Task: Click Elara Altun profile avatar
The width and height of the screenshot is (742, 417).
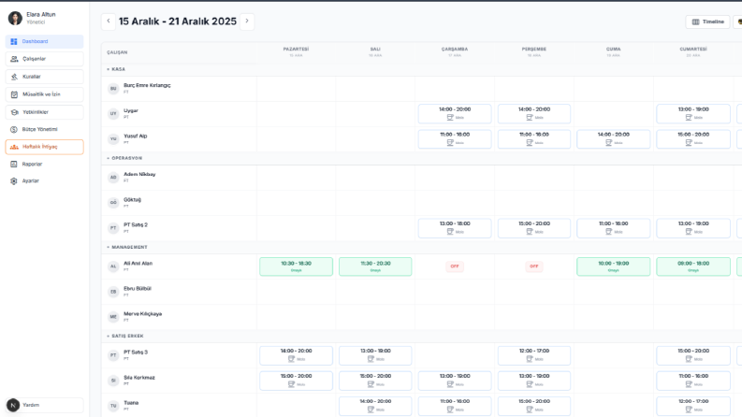Action: [15, 18]
